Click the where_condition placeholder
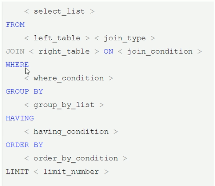Viewport: 215px width, 186px height. tap(69, 78)
